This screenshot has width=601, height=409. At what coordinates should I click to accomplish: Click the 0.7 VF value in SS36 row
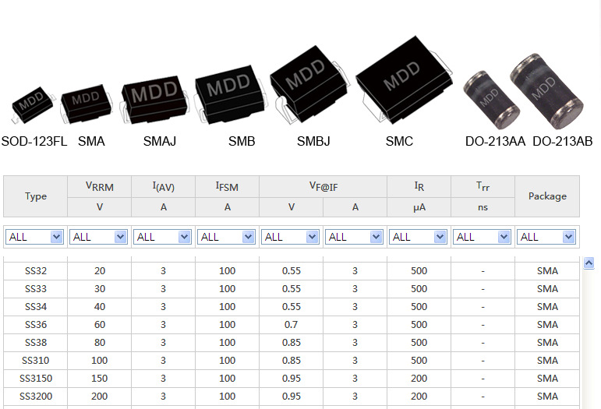[291, 325]
